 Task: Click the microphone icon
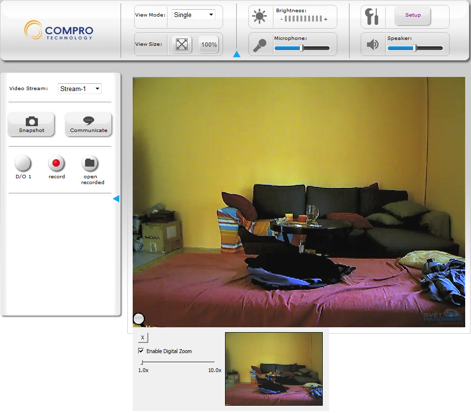260,45
